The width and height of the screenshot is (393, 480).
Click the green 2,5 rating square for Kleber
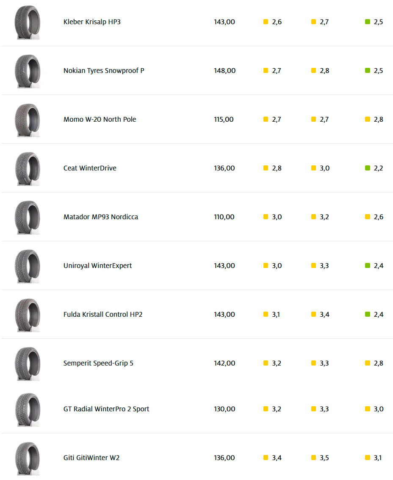(368, 22)
